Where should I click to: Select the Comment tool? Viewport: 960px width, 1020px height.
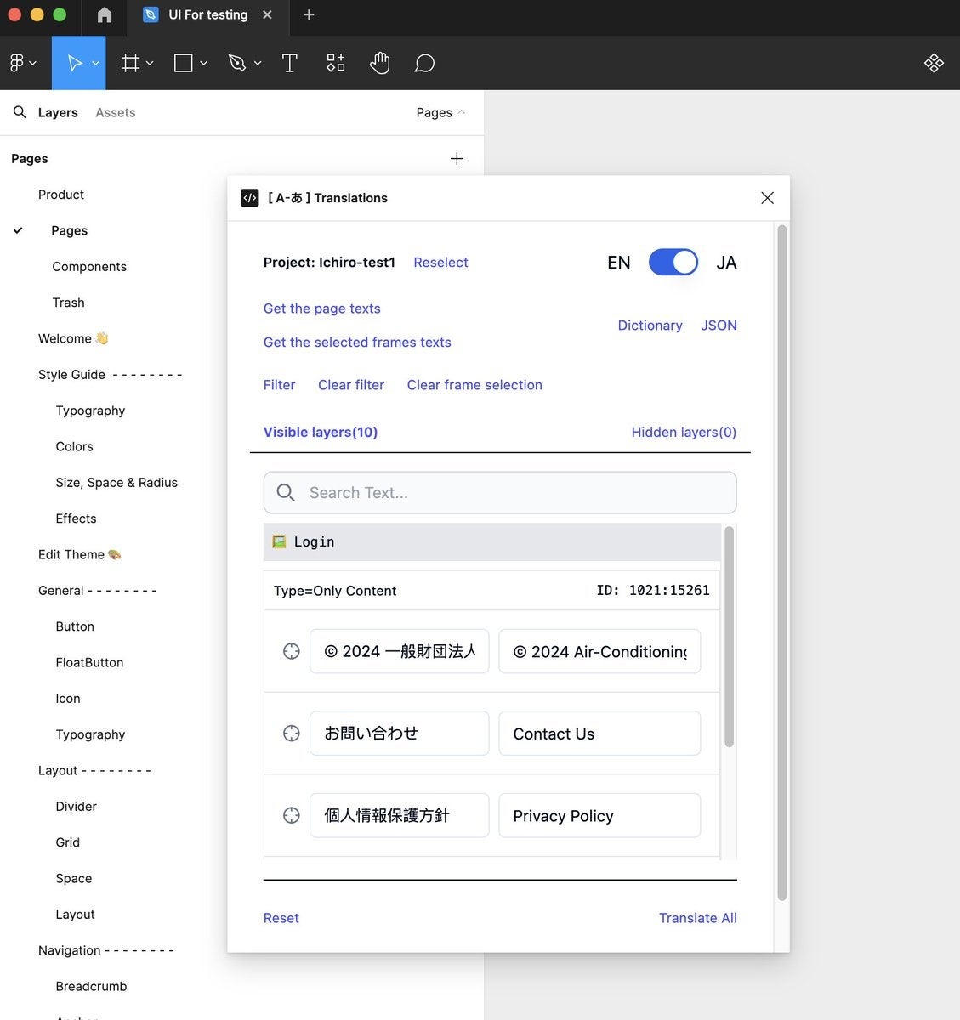pos(424,63)
